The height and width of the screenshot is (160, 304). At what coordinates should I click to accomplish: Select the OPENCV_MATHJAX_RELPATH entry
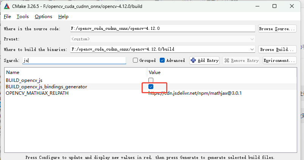click(x=37, y=93)
